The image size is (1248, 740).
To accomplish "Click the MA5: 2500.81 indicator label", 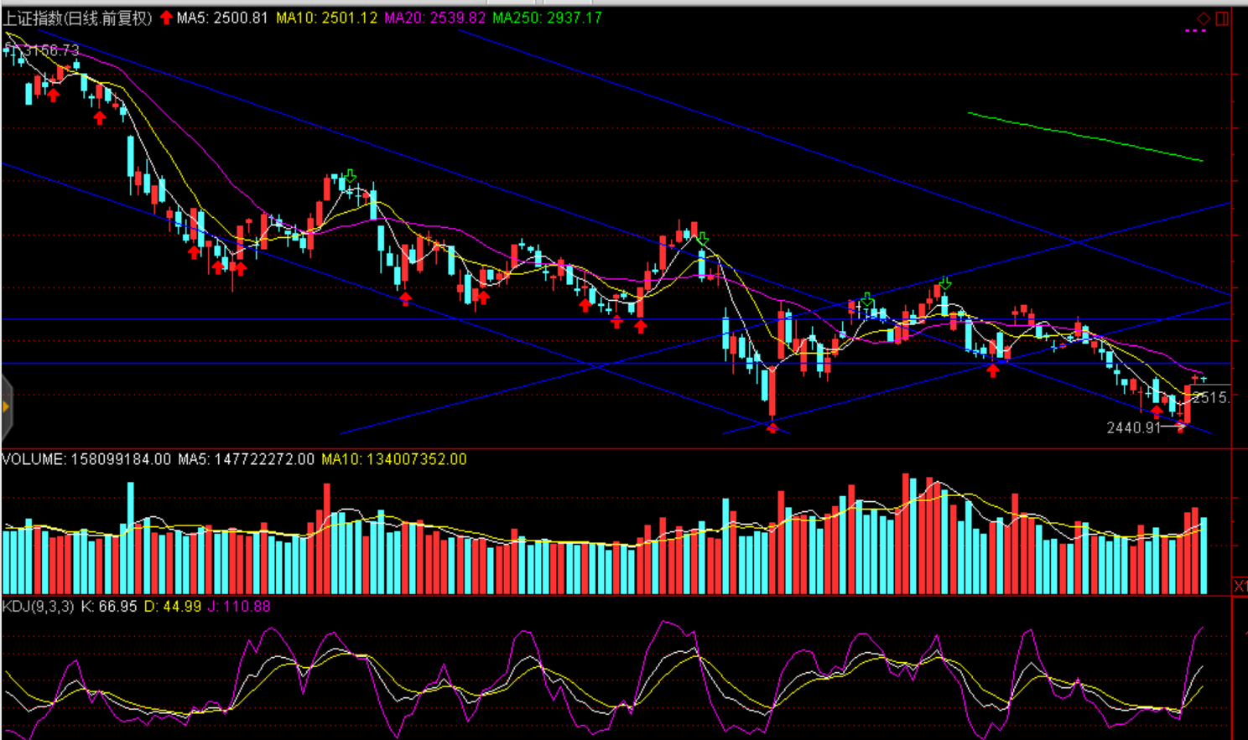I will pos(222,18).
